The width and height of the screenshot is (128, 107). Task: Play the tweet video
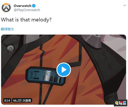(x=64, y=70)
